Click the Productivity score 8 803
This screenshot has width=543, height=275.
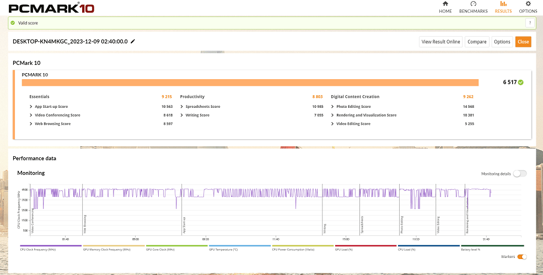pos(317,97)
